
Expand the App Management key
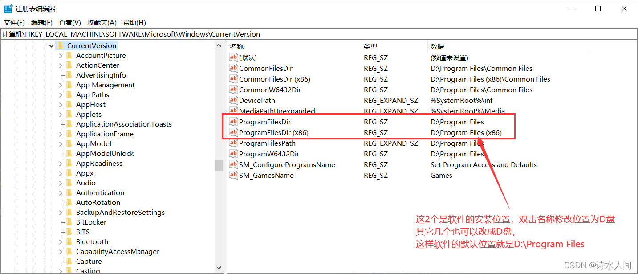coord(61,85)
